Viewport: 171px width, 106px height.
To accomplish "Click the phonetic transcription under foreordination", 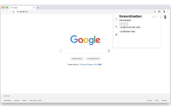I will pyautogui.click(x=125, y=20).
